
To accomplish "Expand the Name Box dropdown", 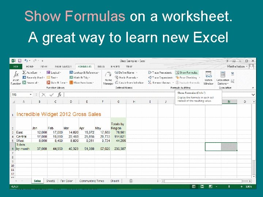I will 31,94.
